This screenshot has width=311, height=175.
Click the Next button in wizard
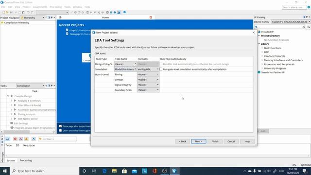pyautogui.click(x=199, y=141)
